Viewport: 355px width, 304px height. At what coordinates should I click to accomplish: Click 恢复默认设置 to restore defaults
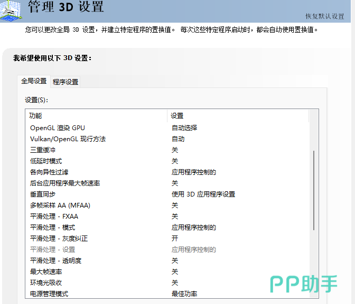pos(324,16)
